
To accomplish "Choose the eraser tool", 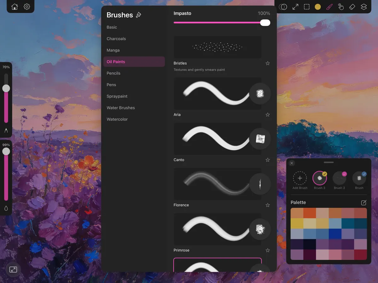I will point(352,7).
